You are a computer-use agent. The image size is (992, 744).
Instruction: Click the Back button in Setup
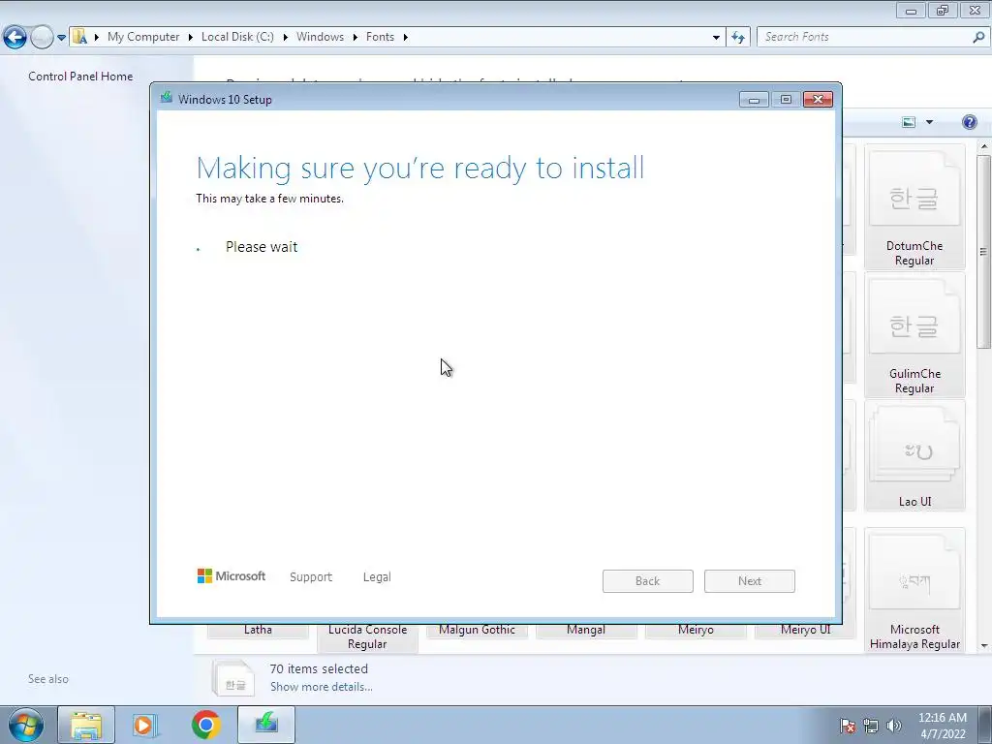(648, 581)
